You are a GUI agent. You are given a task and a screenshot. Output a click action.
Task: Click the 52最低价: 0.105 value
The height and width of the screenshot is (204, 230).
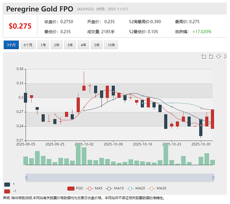point(143,32)
